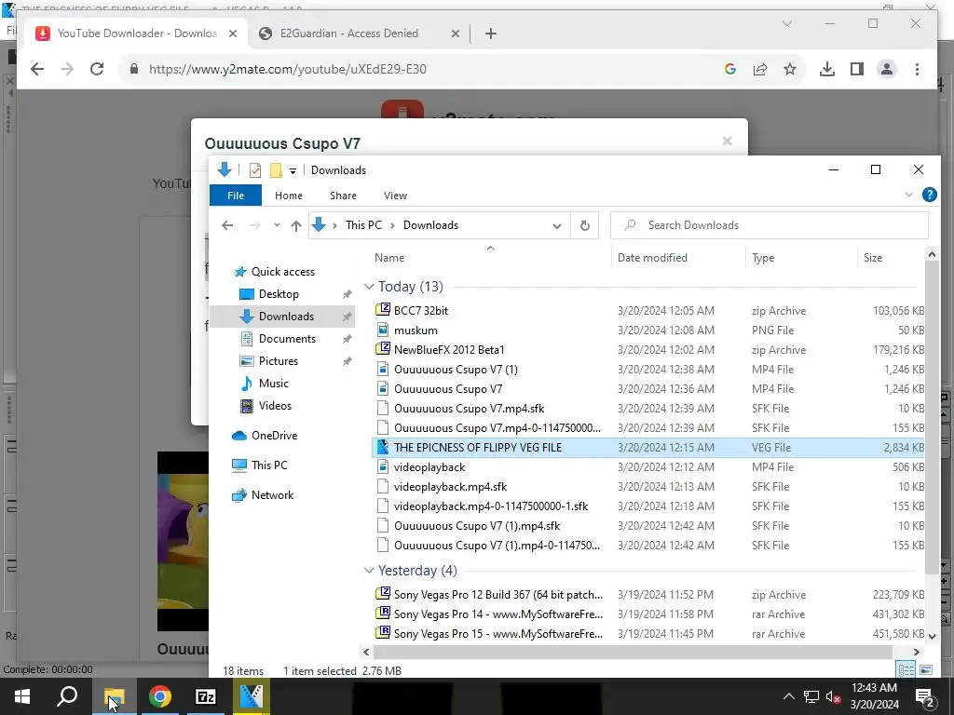Open Customize Quick Access Toolbar dropdown
This screenshot has height=715, width=954.
(x=293, y=171)
